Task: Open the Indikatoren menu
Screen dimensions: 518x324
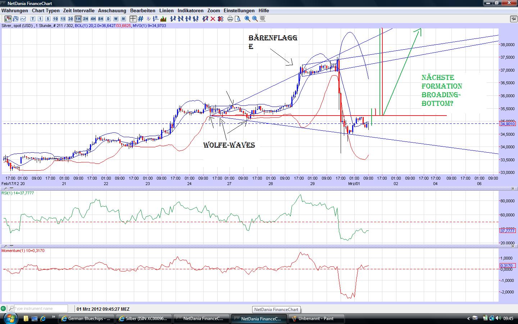Action: (x=191, y=11)
